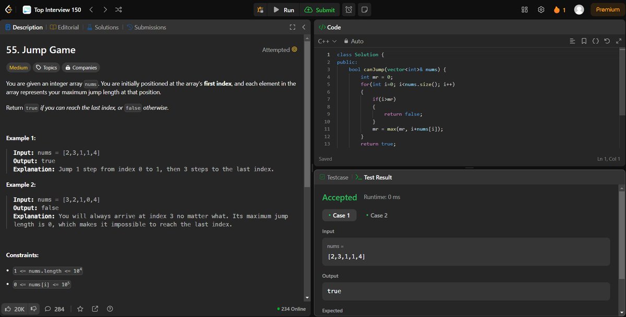Bookmark the code with the bookmark icon
Viewport: 626px width, 317px height.
pos(584,41)
